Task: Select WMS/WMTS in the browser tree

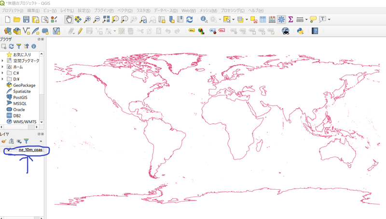Action: [x=25, y=122]
